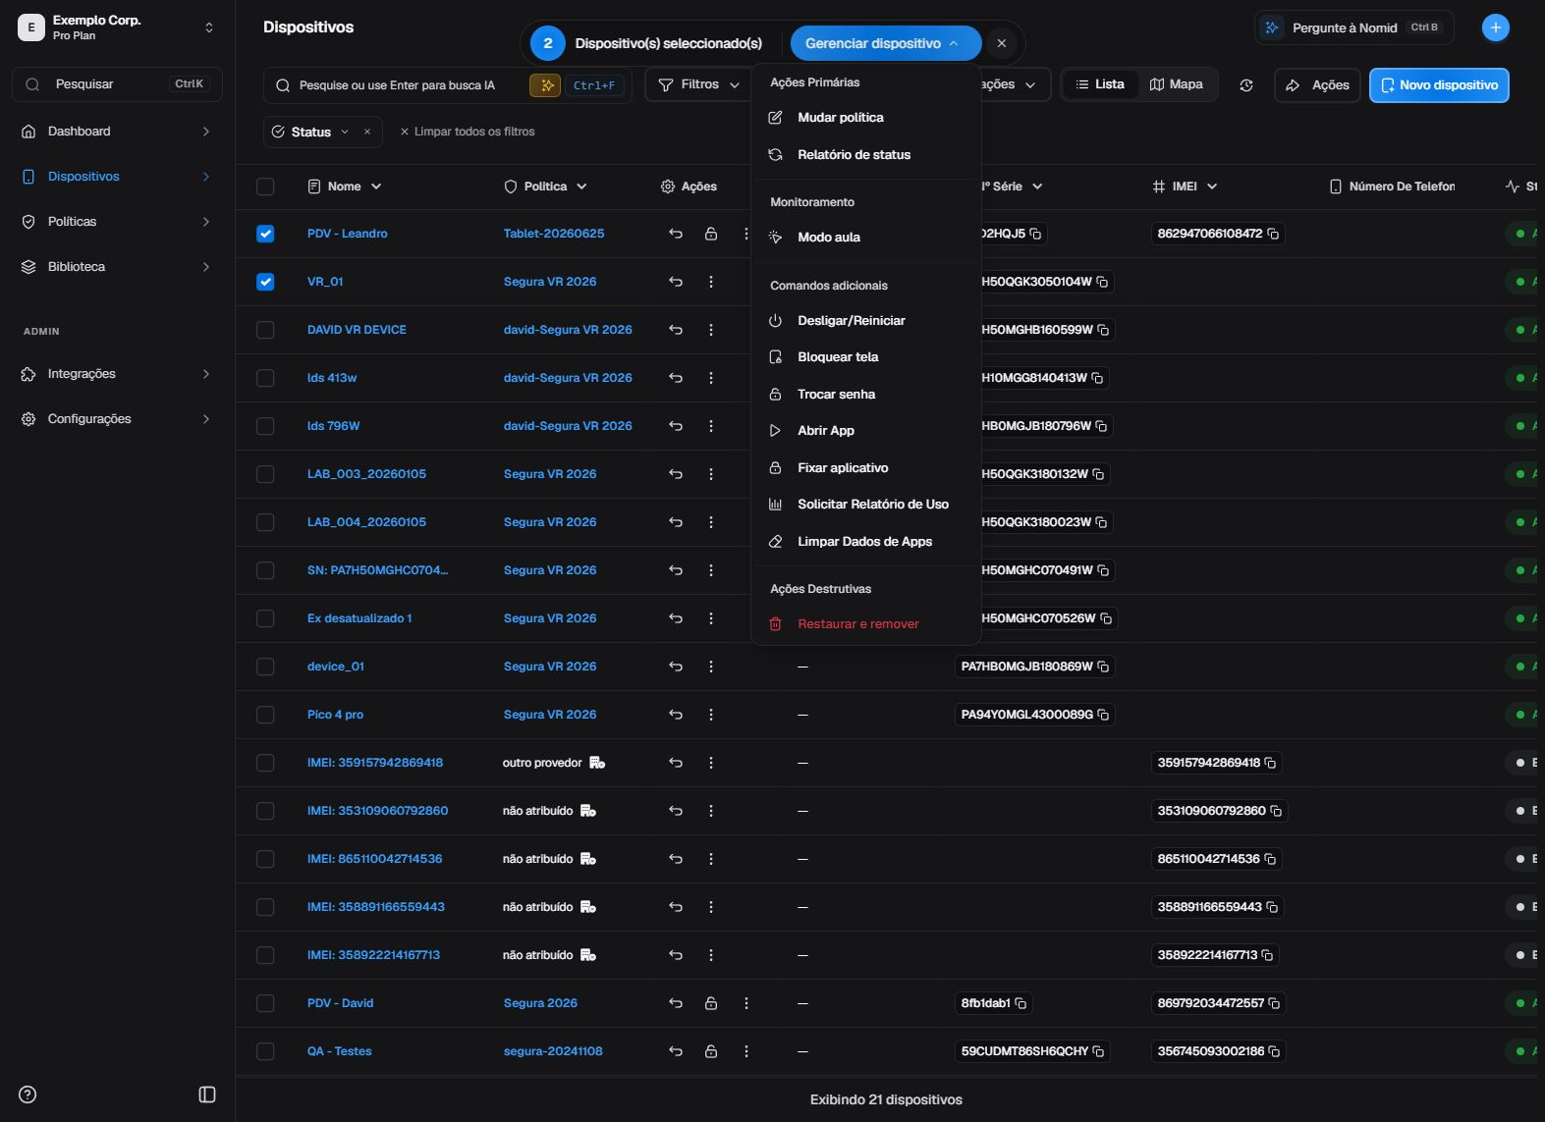Open the Pergunte à Nomid assistant
Image resolution: width=1545 pixels, height=1122 pixels.
1354,27
